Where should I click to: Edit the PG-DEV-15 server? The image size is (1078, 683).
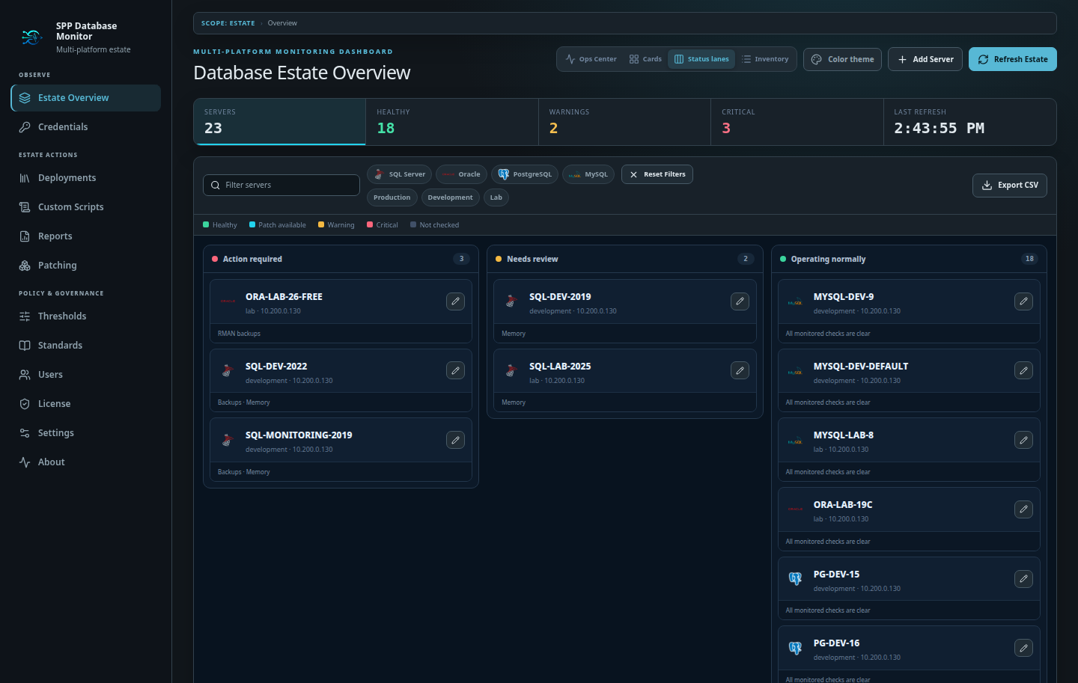[x=1023, y=579]
